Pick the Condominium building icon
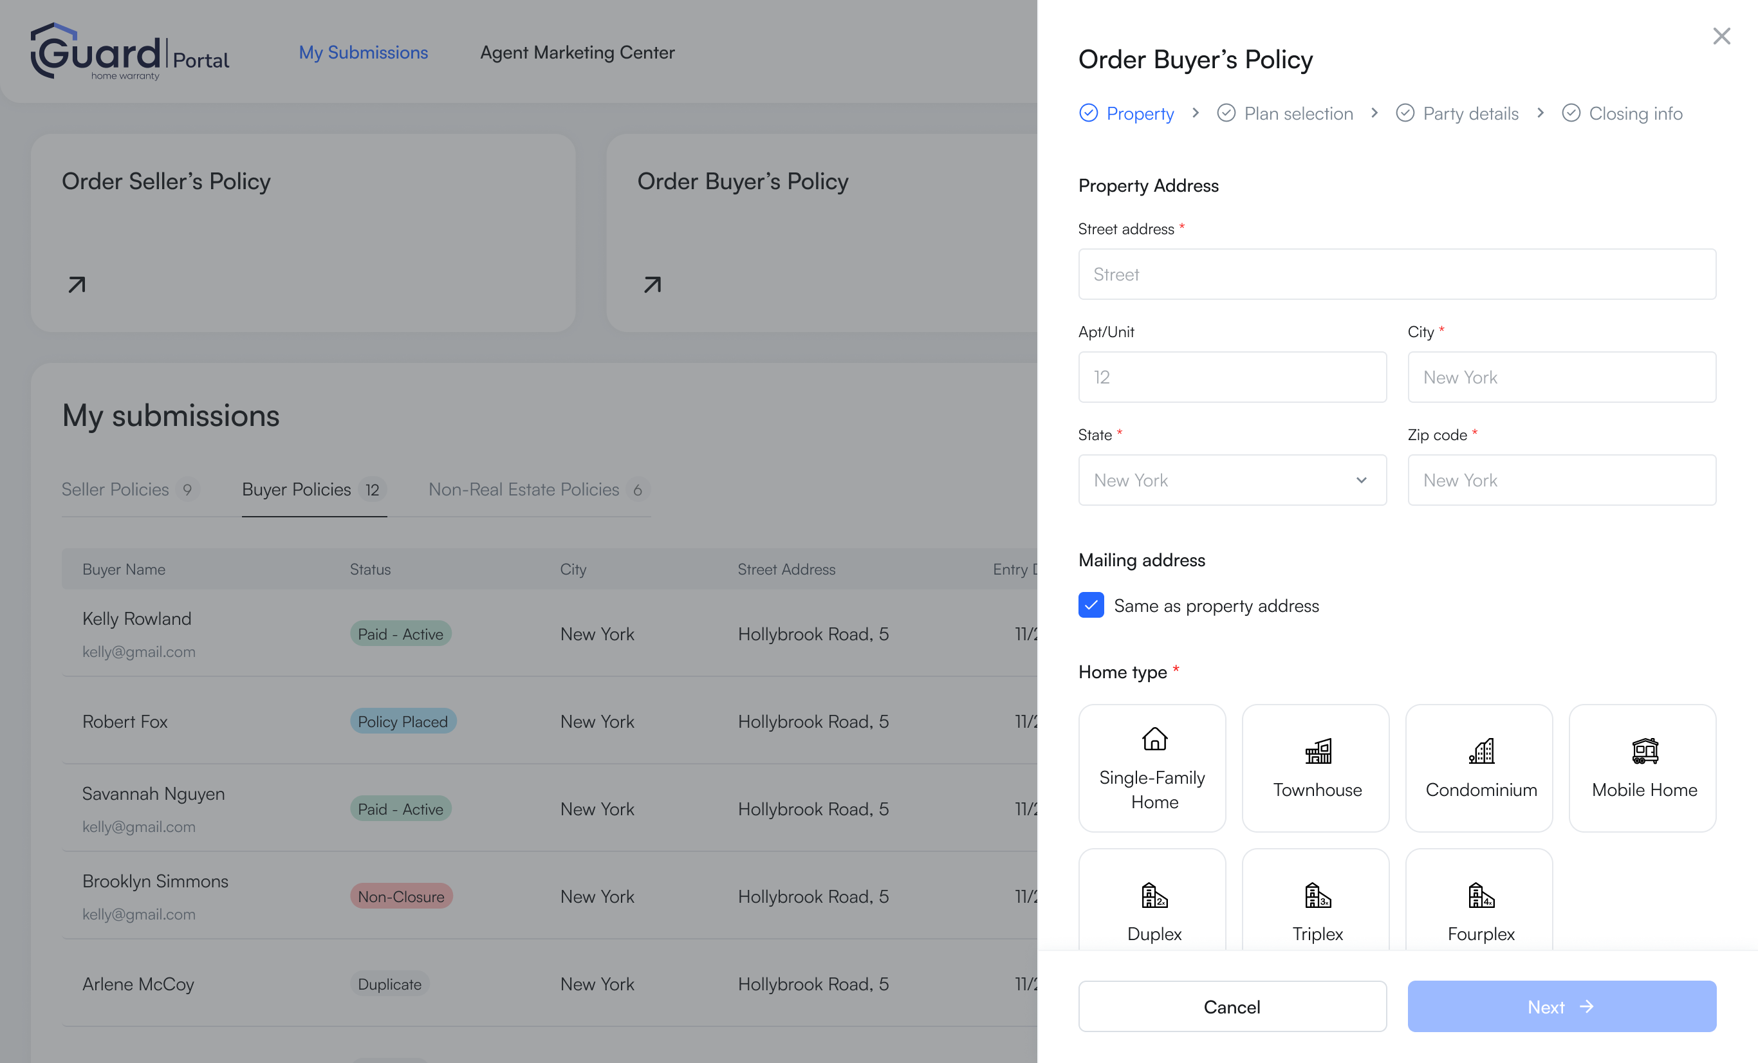 1481,750
